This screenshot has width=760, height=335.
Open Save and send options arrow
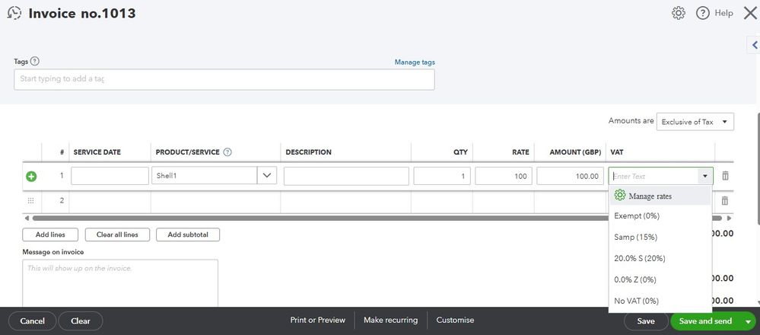click(x=747, y=321)
